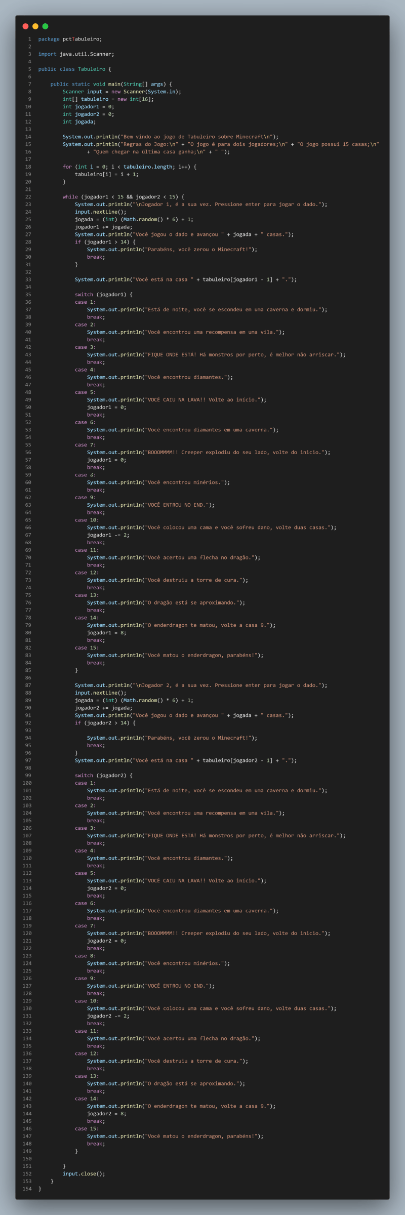The width and height of the screenshot is (405, 1215).
Task: Click the 'int jogada;' declaration
Action: point(79,121)
